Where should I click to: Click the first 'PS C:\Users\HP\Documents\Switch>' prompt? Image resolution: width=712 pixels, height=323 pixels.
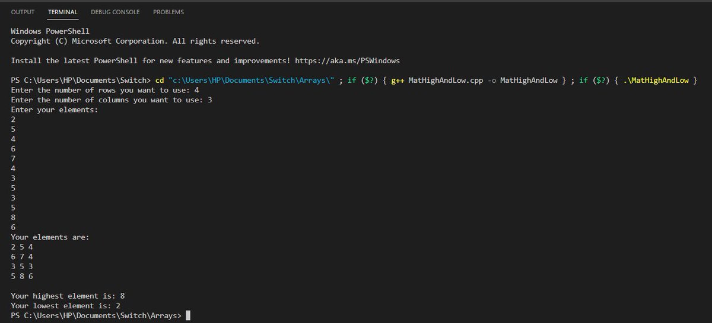(81, 80)
